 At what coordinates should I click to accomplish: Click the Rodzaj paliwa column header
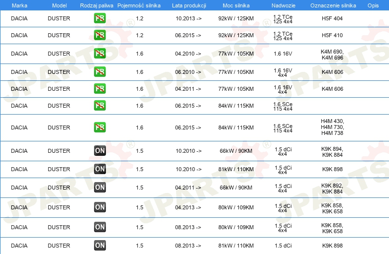pyautogui.click(x=97, y=5)
